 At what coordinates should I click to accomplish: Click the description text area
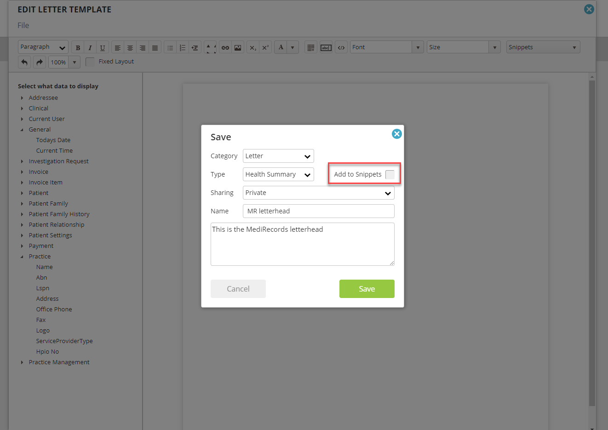pyautogui.click(x=303, y=244)
